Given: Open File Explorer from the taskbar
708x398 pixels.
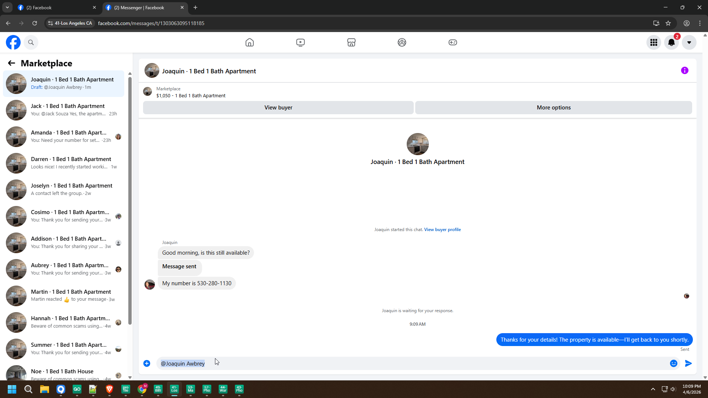Looking at the screenshot, I should tap(45, 389).
